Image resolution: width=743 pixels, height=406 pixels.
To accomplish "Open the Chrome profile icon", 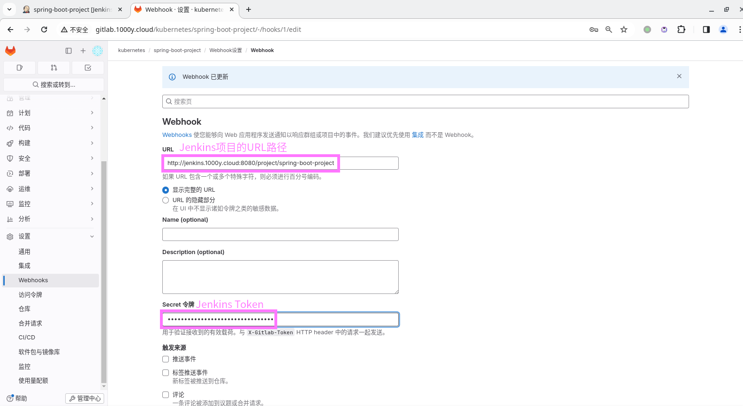I will pos(723,30).
